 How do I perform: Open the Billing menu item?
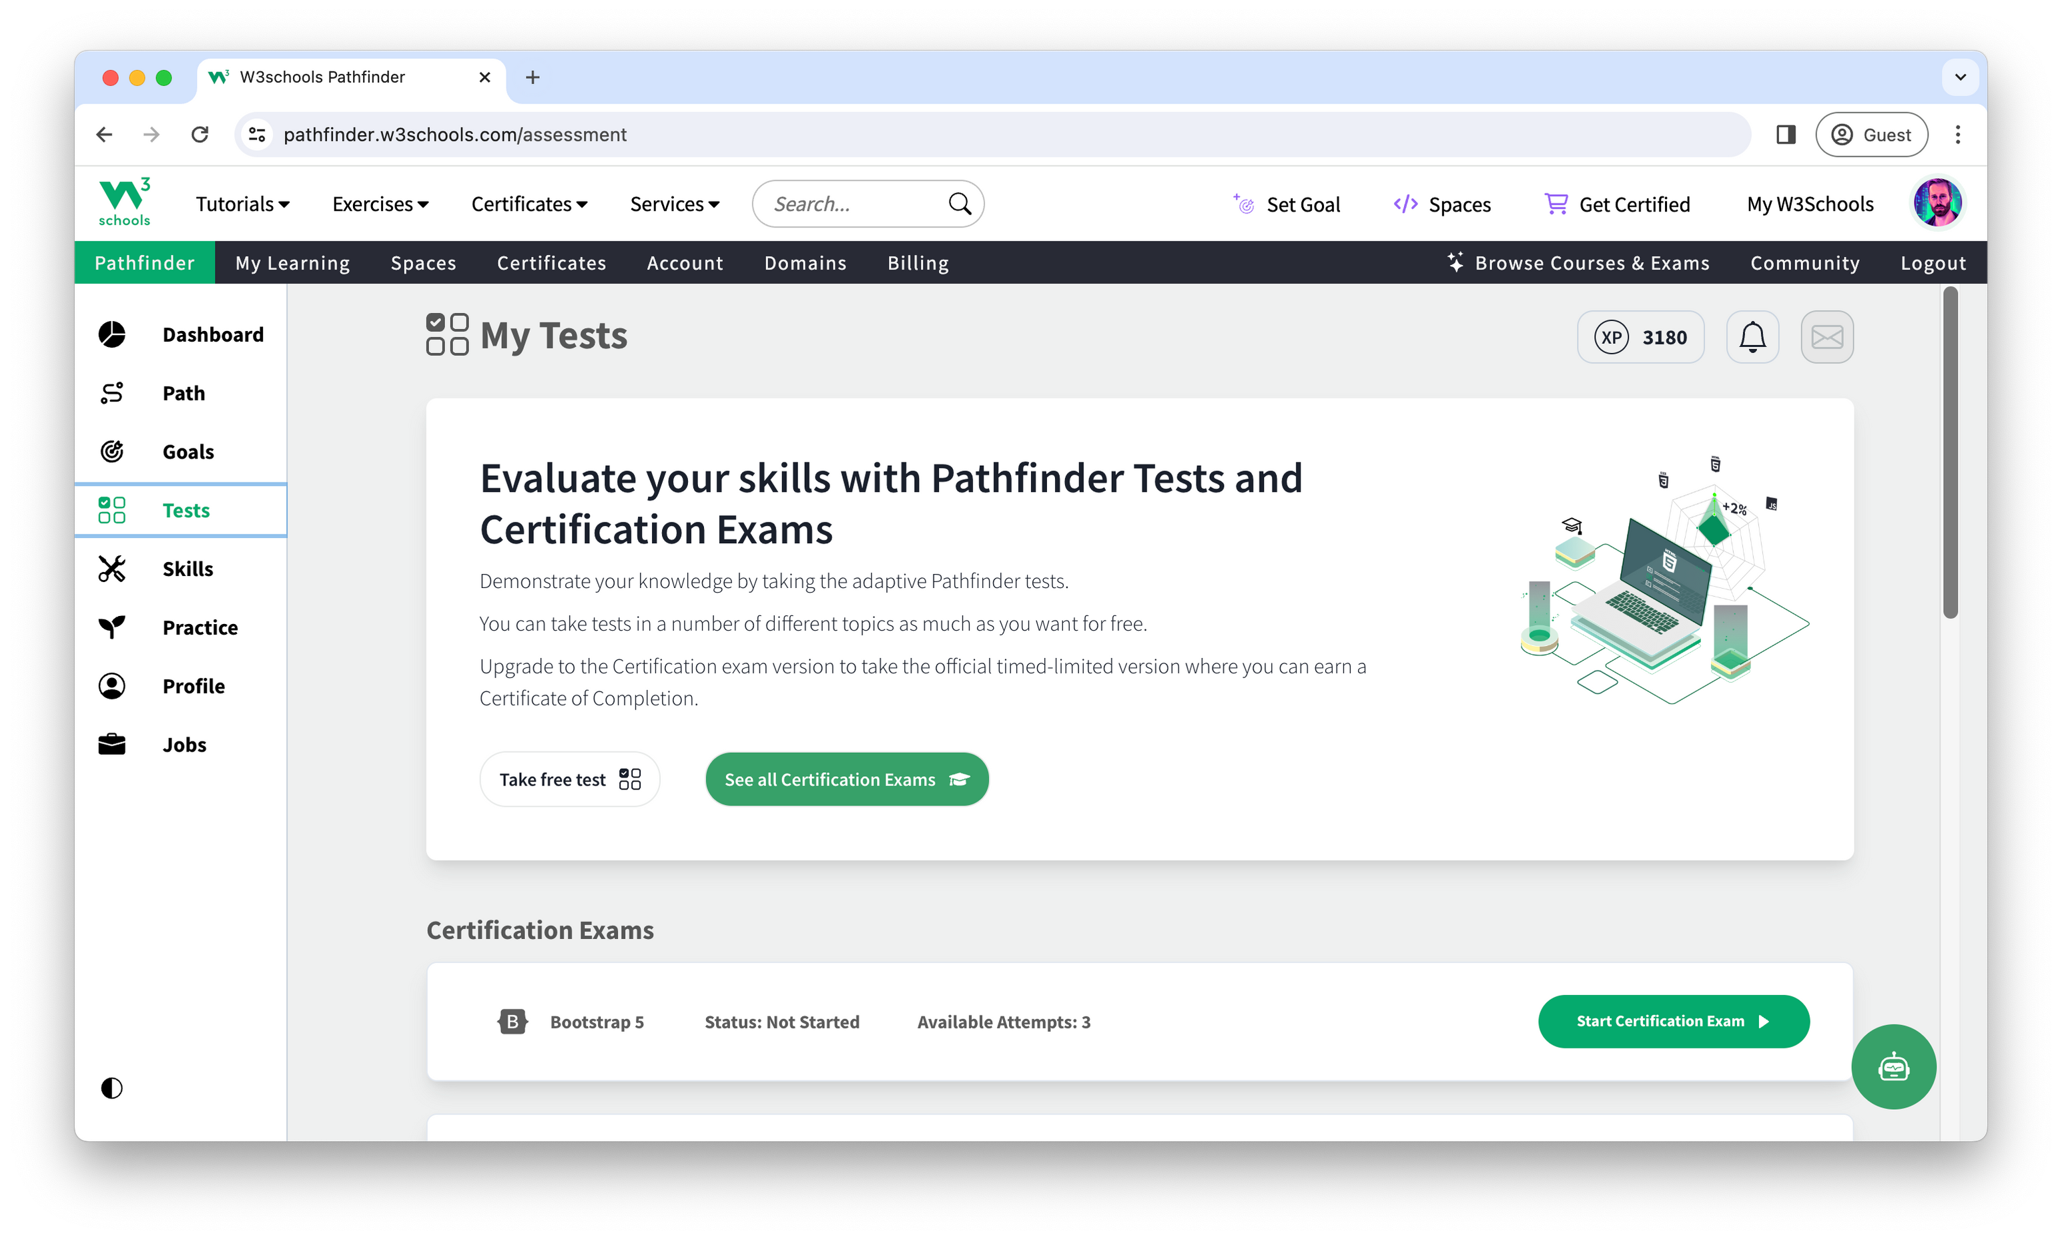coord(916,262)
